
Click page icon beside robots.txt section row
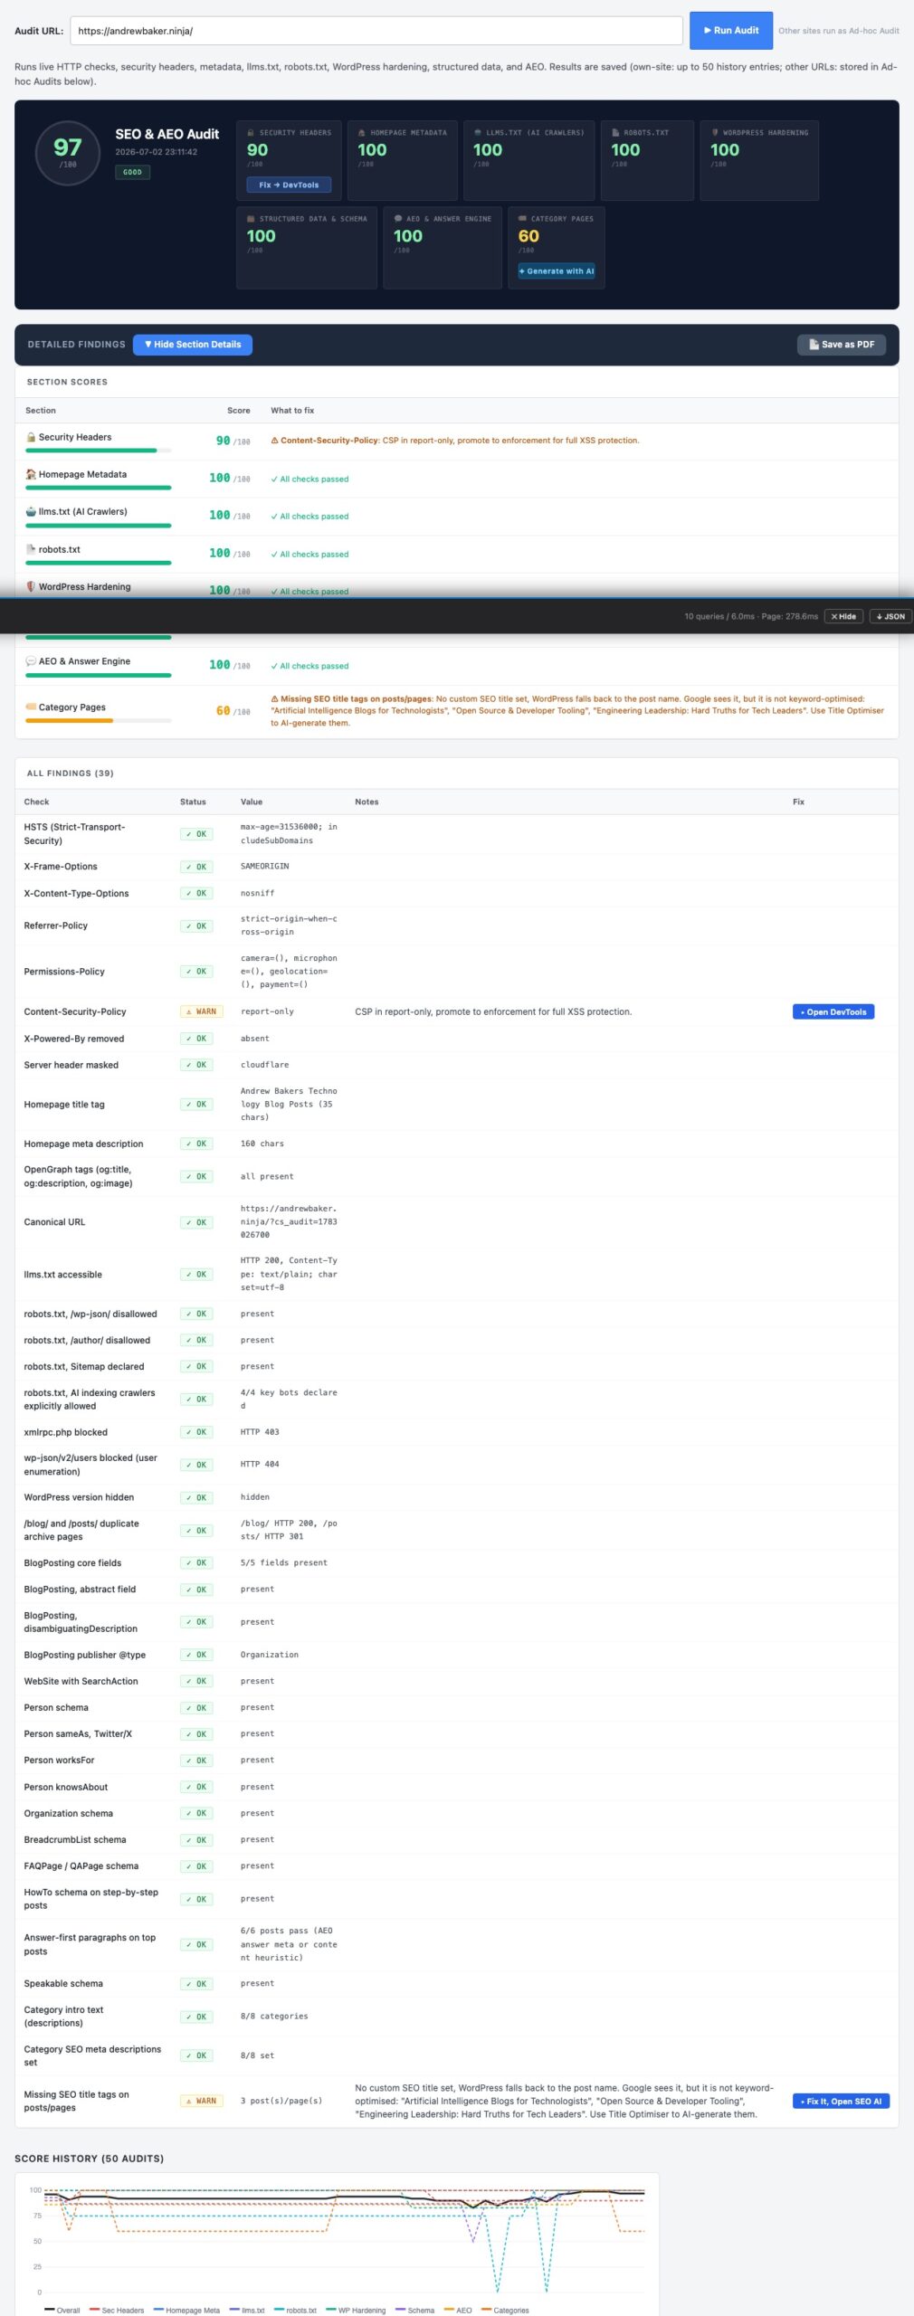(31, 549)
